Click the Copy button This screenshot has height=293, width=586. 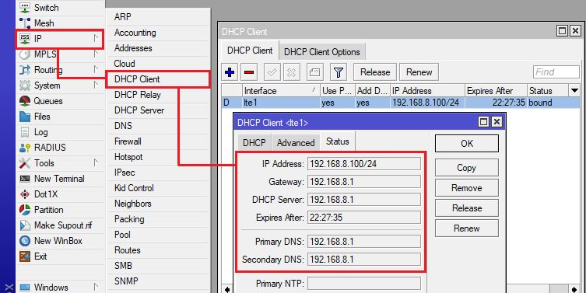[x=467, y=168]
